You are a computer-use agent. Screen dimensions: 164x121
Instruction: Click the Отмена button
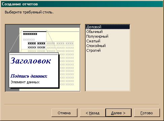point(64,113)
